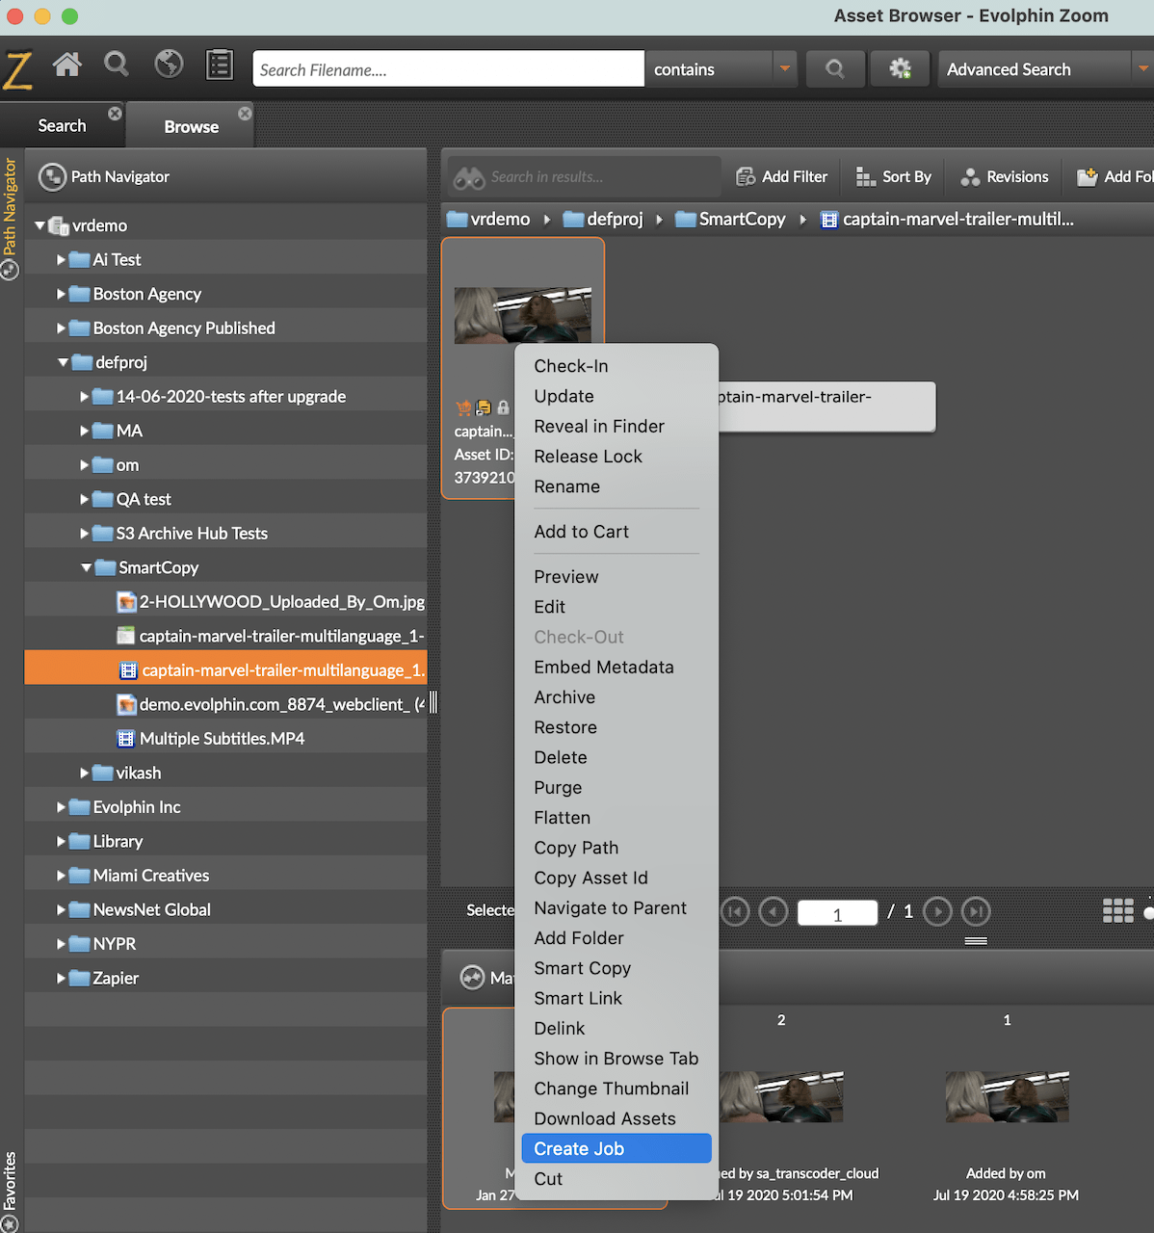Run search with the magnifier button
Screen dimensions: 1154x1233
834,68
